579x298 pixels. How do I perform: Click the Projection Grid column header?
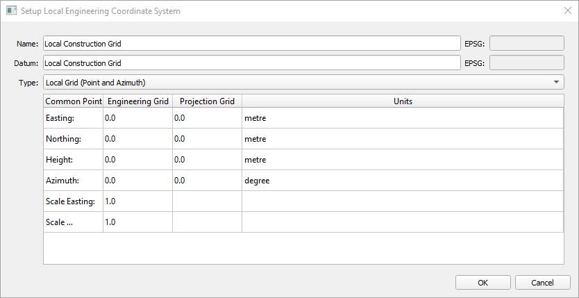(207, 101)
